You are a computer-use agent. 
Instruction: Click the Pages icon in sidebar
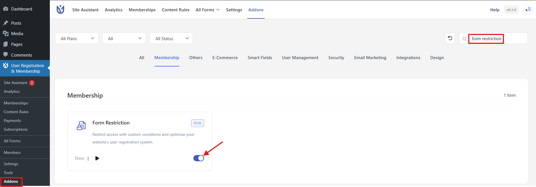6,44
